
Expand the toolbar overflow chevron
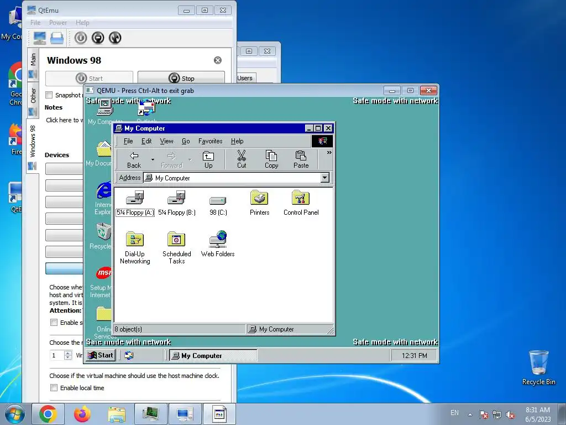(x=329, y=153)
